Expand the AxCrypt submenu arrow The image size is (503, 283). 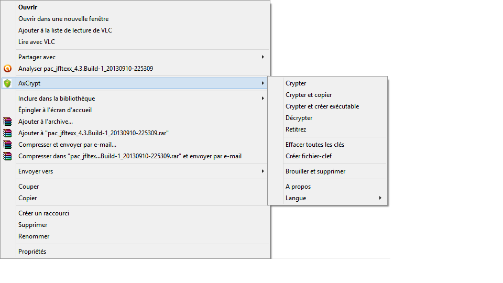(x=263, y=83)
